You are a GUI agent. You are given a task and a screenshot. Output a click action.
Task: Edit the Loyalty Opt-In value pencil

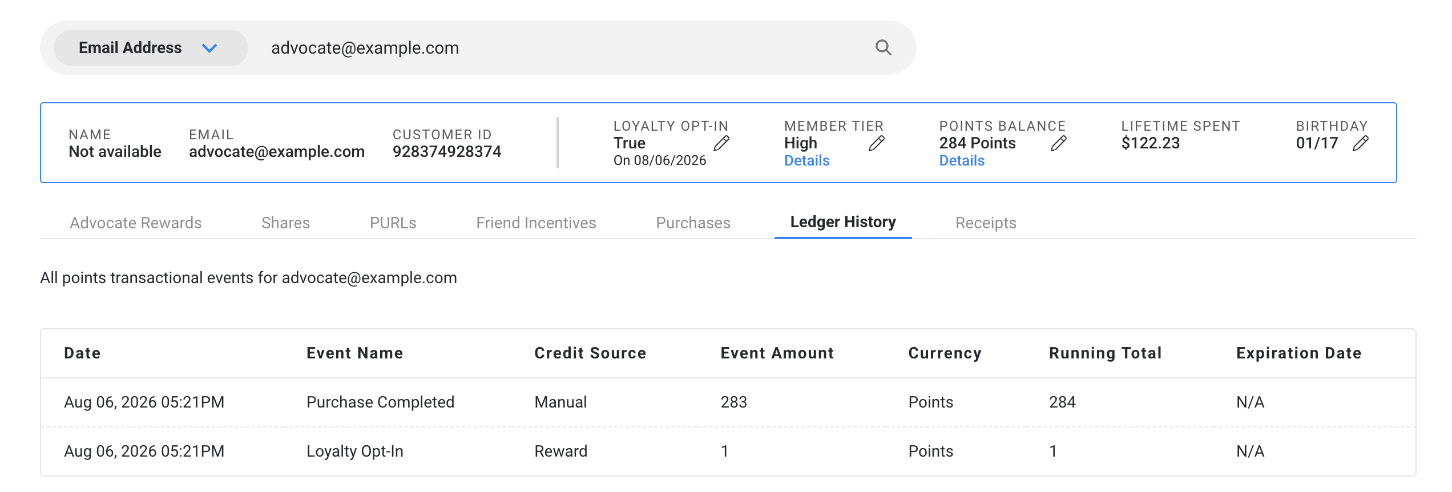pos(721,143)
